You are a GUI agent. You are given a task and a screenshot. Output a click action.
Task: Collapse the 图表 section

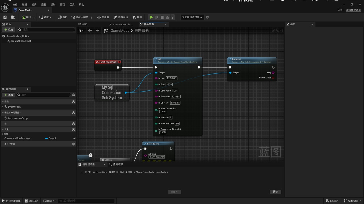pos(3,101)
